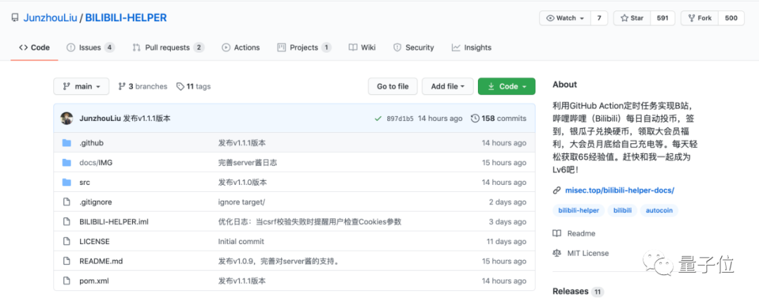The width and height of the screenshot is (759, 298).
Task: Visit misec.top/bilibili-helper-docs/ link
Action: pos(620,190)
